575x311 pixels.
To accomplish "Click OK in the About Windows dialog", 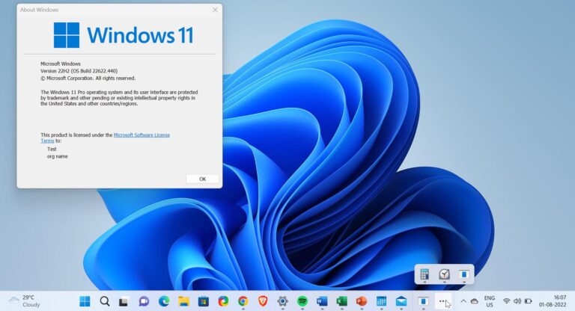I will point(202,179).
